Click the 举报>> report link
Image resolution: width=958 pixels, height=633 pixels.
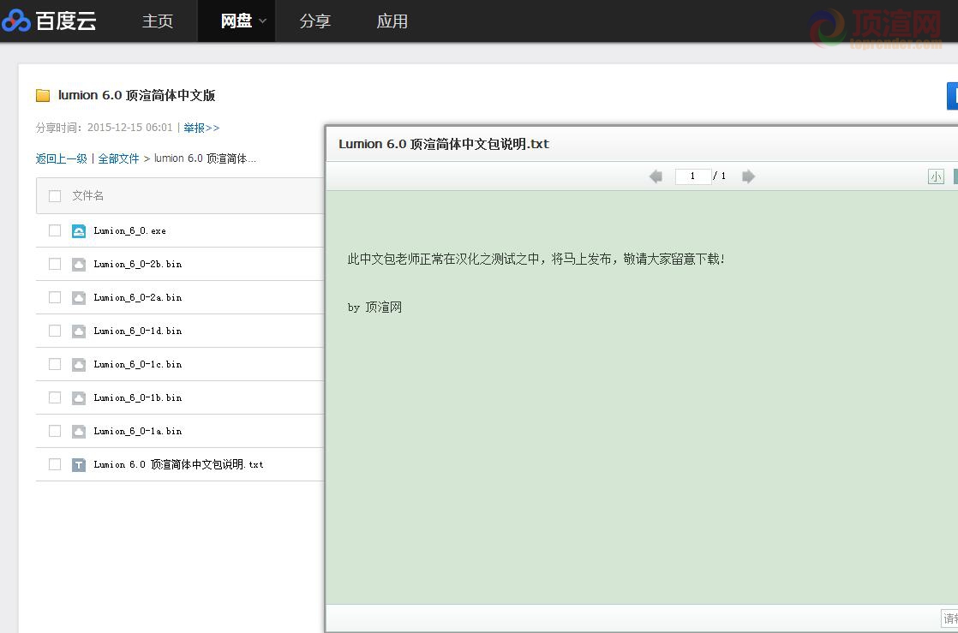click(201, 128)
